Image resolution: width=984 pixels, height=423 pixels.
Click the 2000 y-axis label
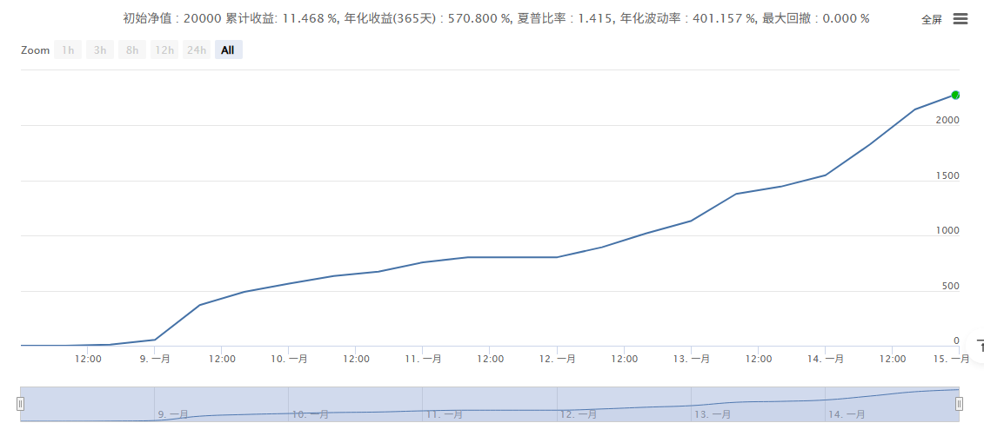click(x=947, y=121)
